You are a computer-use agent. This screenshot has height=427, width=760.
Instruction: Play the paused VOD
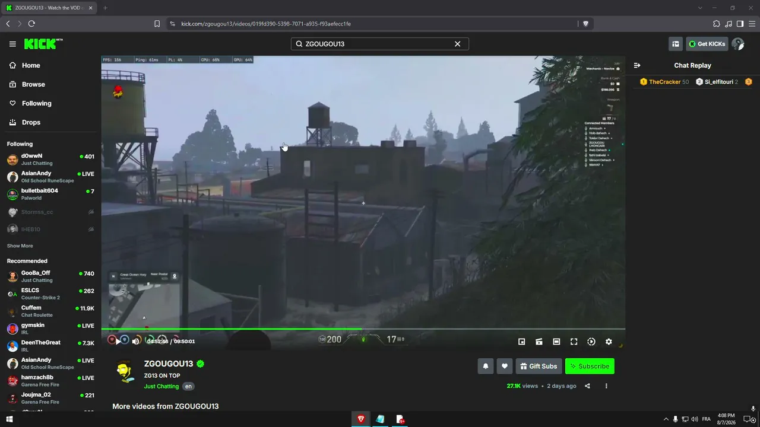pos(118,342)
